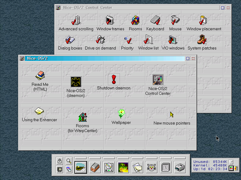Maximize the Nice-OS/2 folder window
The image size is (241, 180).
click(x=193, y=58)
